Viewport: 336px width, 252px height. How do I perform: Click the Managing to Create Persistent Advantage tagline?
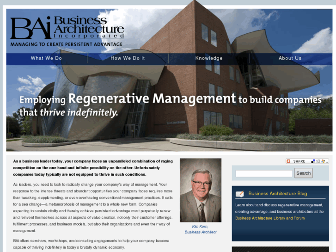pos(67,44)
